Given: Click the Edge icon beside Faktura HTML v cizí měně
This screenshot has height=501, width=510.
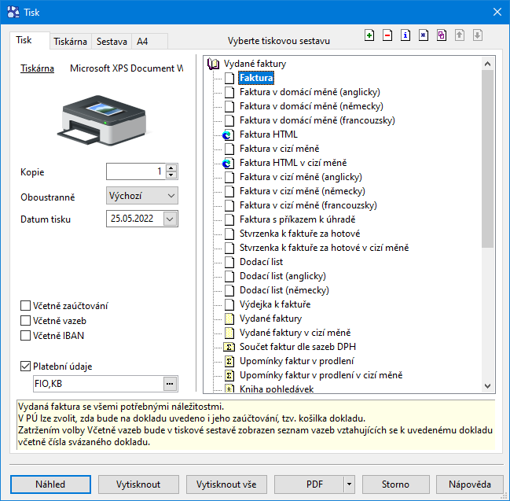Looking at the screenshot, I should [229, 163].
